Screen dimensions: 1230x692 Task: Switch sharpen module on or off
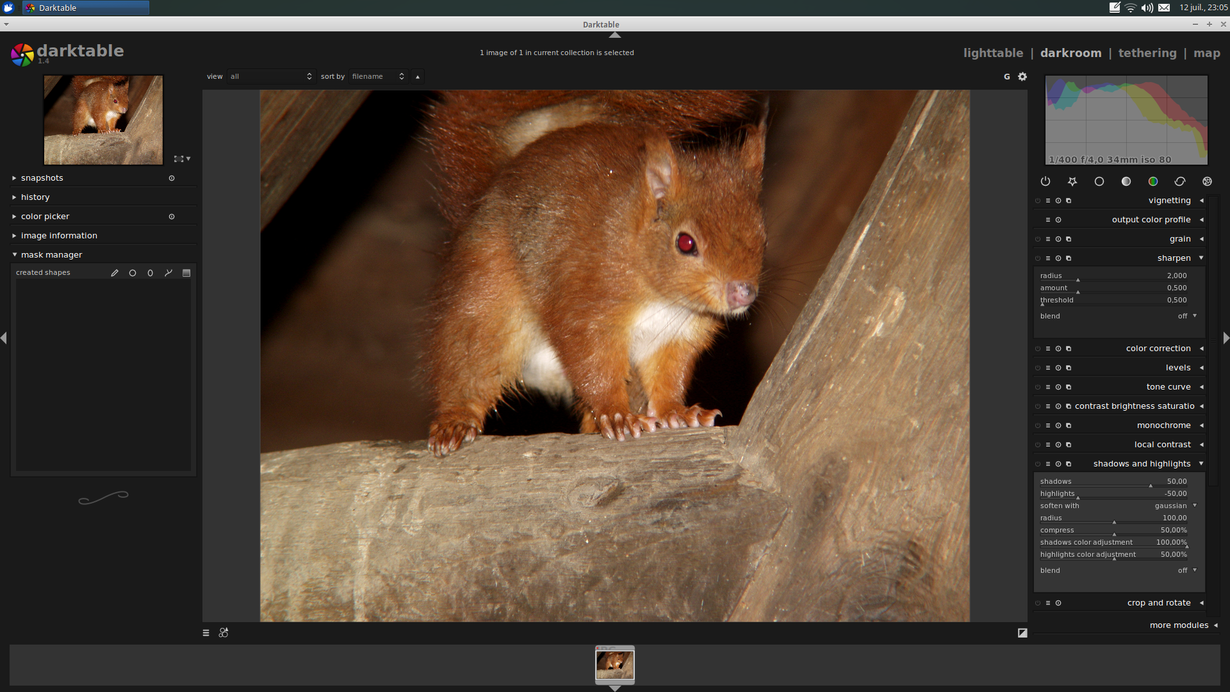(x=1038, y=258)
